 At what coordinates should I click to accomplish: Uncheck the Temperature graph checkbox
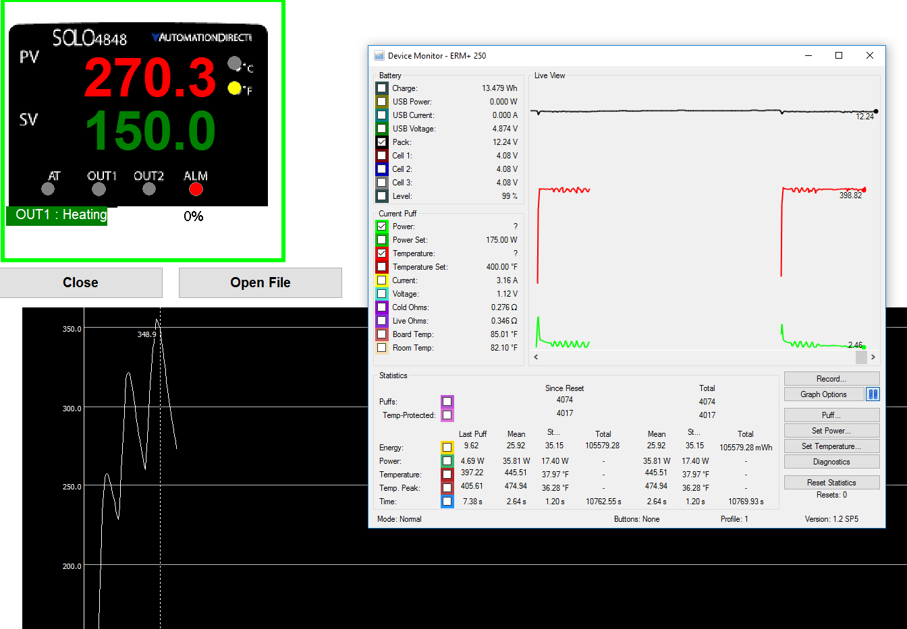(x=382, y=253)
